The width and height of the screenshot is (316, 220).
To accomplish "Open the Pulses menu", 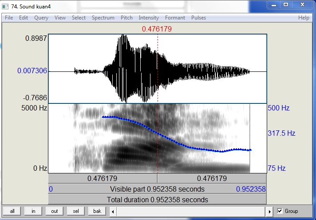I will [198, 18].
